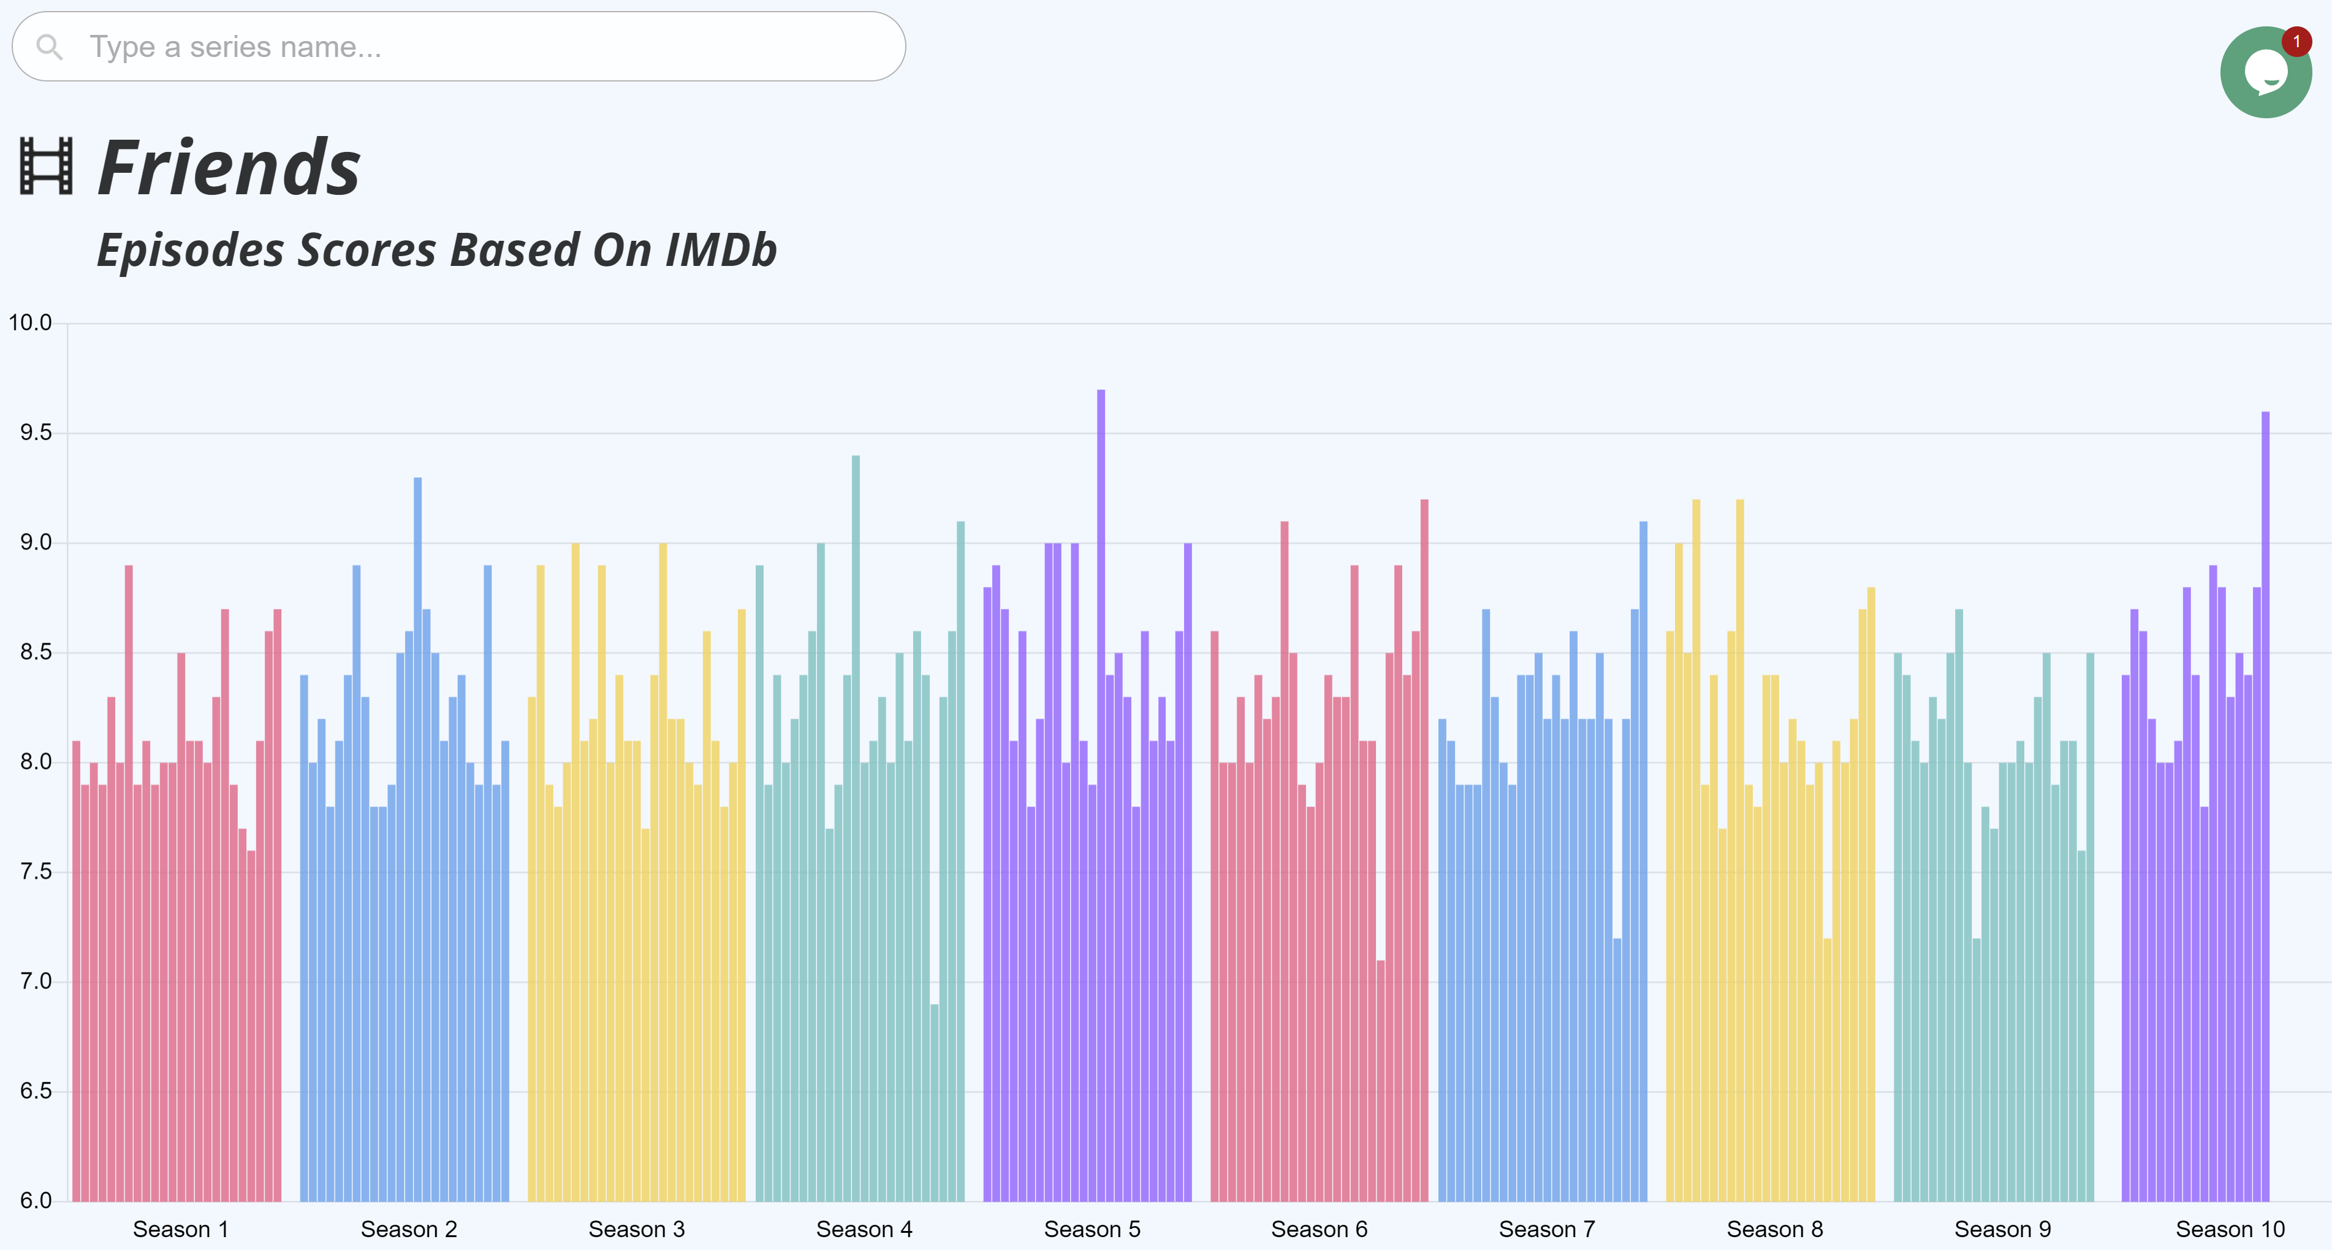Click the Season 5 axis label
The width and height of the screenshot is (2332, 1250).
pos(1092,1229)
